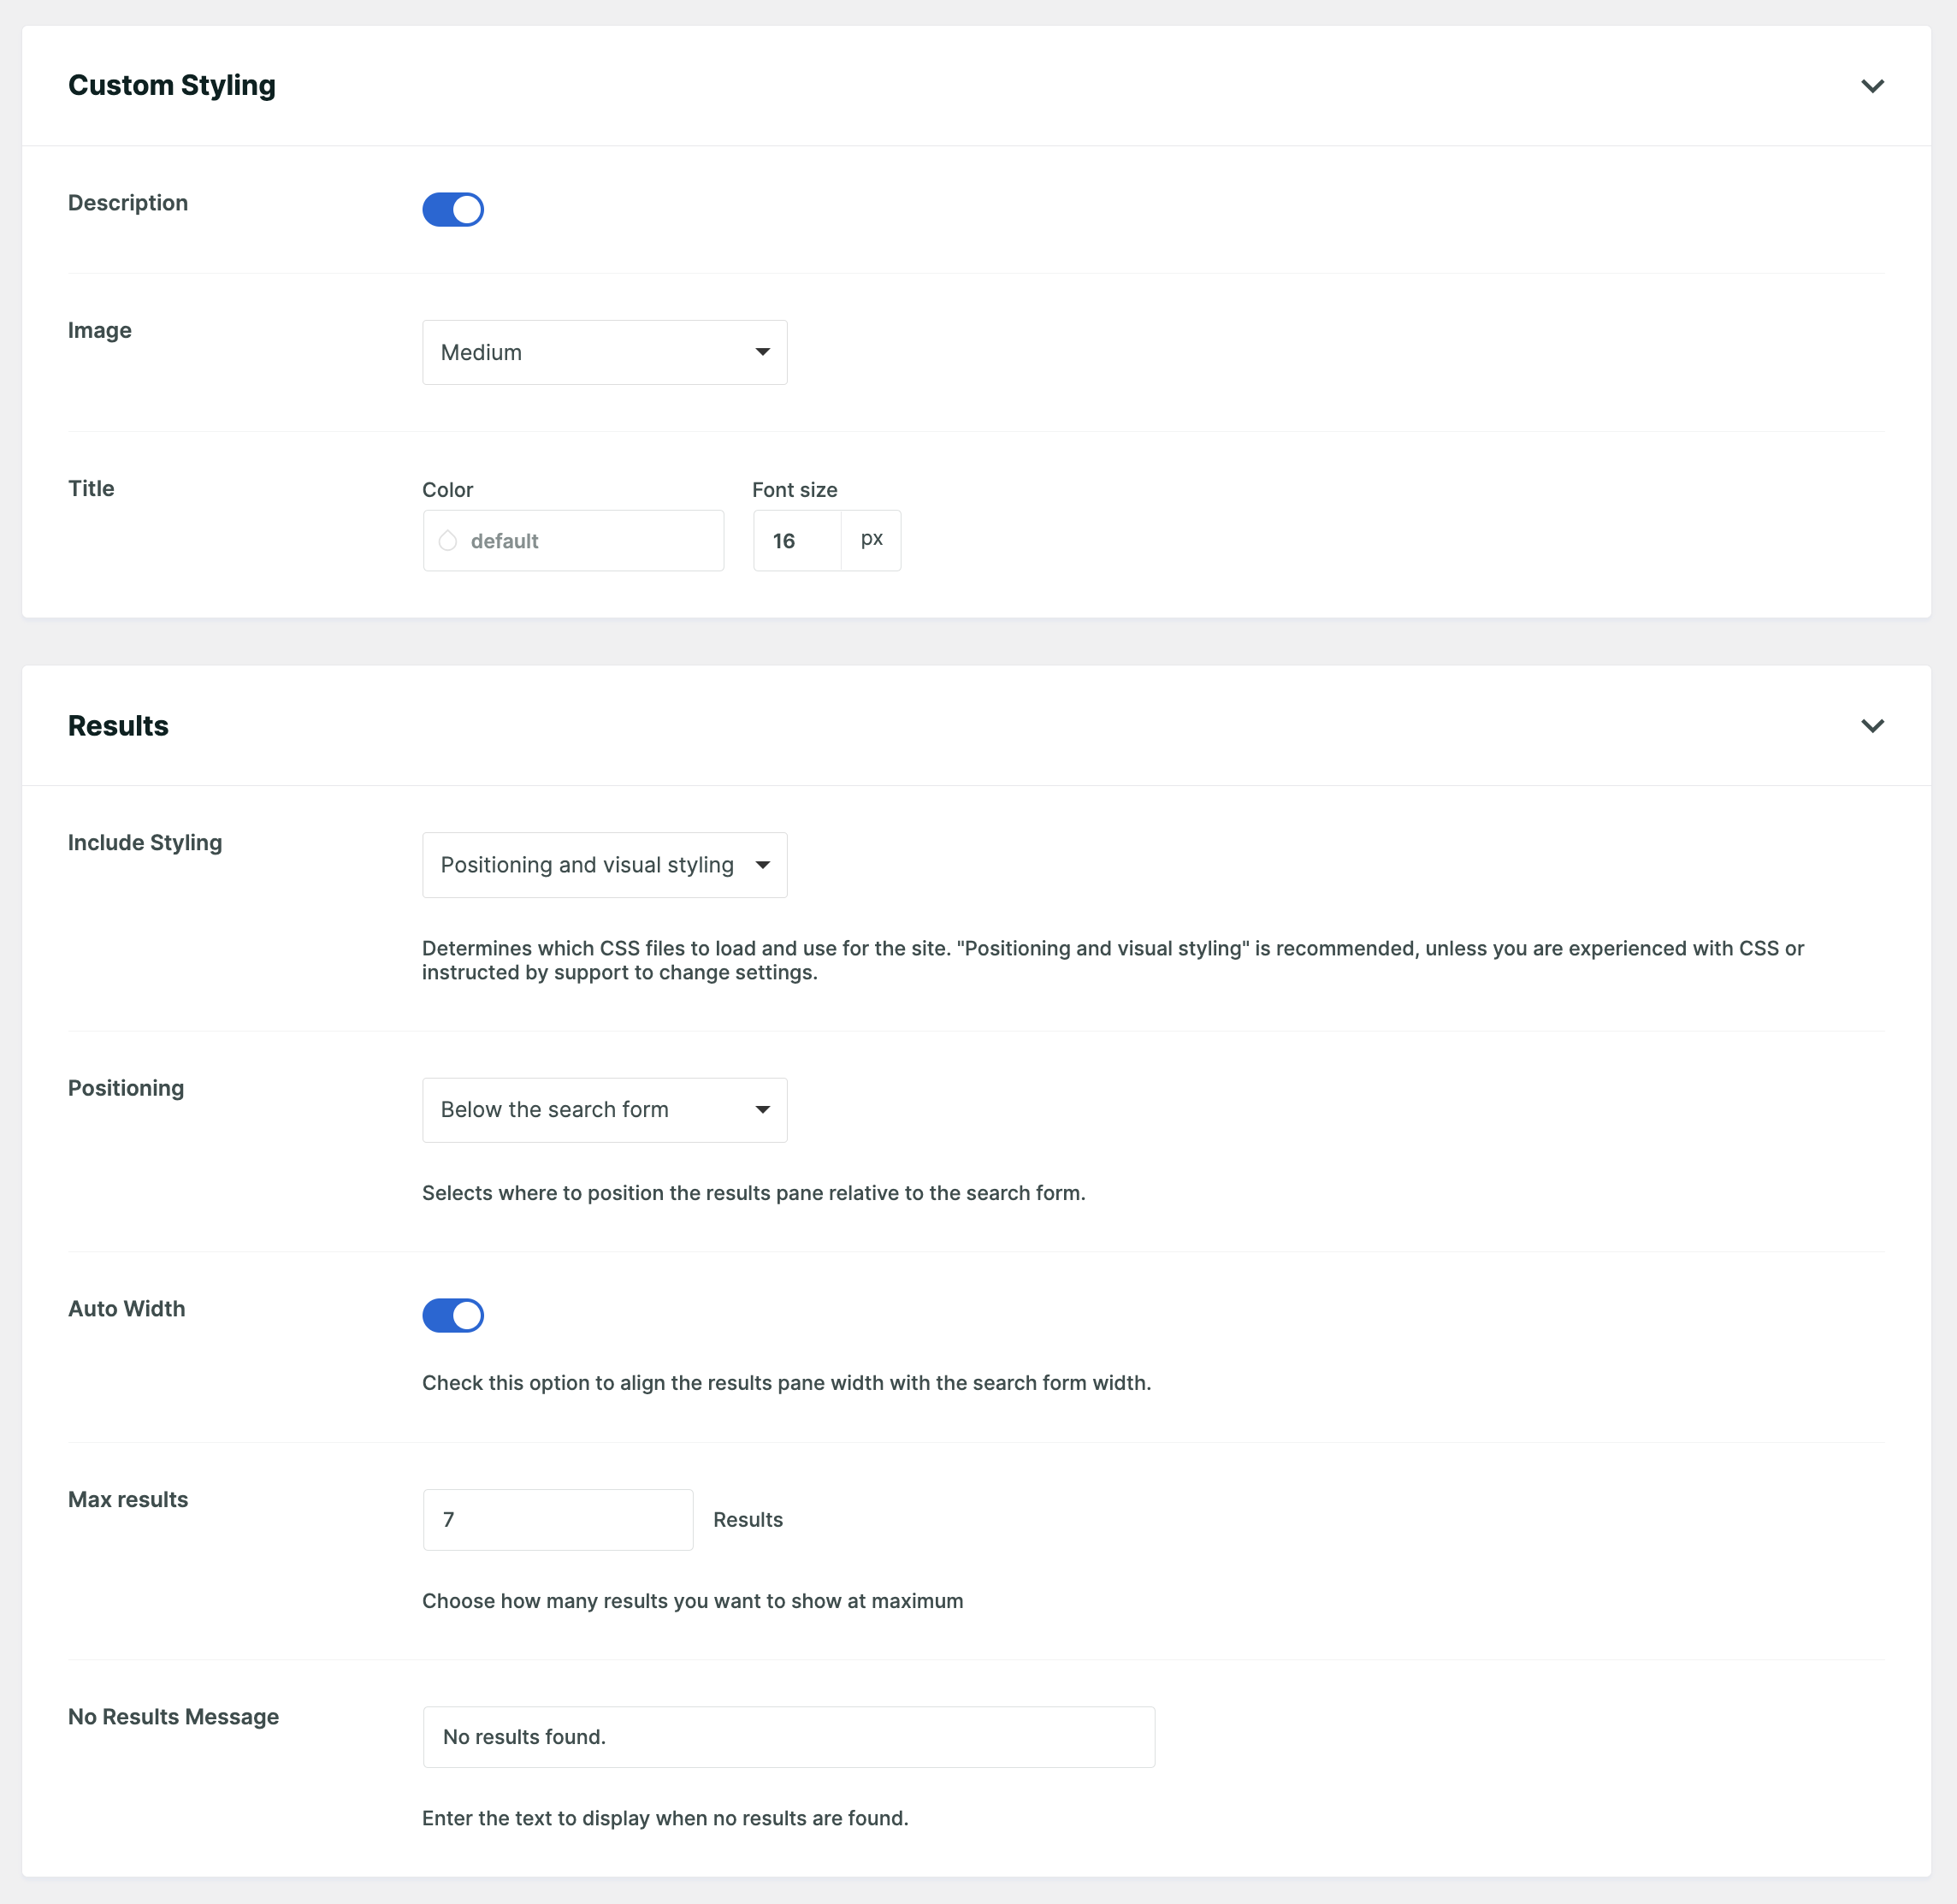Click the Custom Styling section heading
This screenshot has width=1957, height=1904.
[171, 86]
